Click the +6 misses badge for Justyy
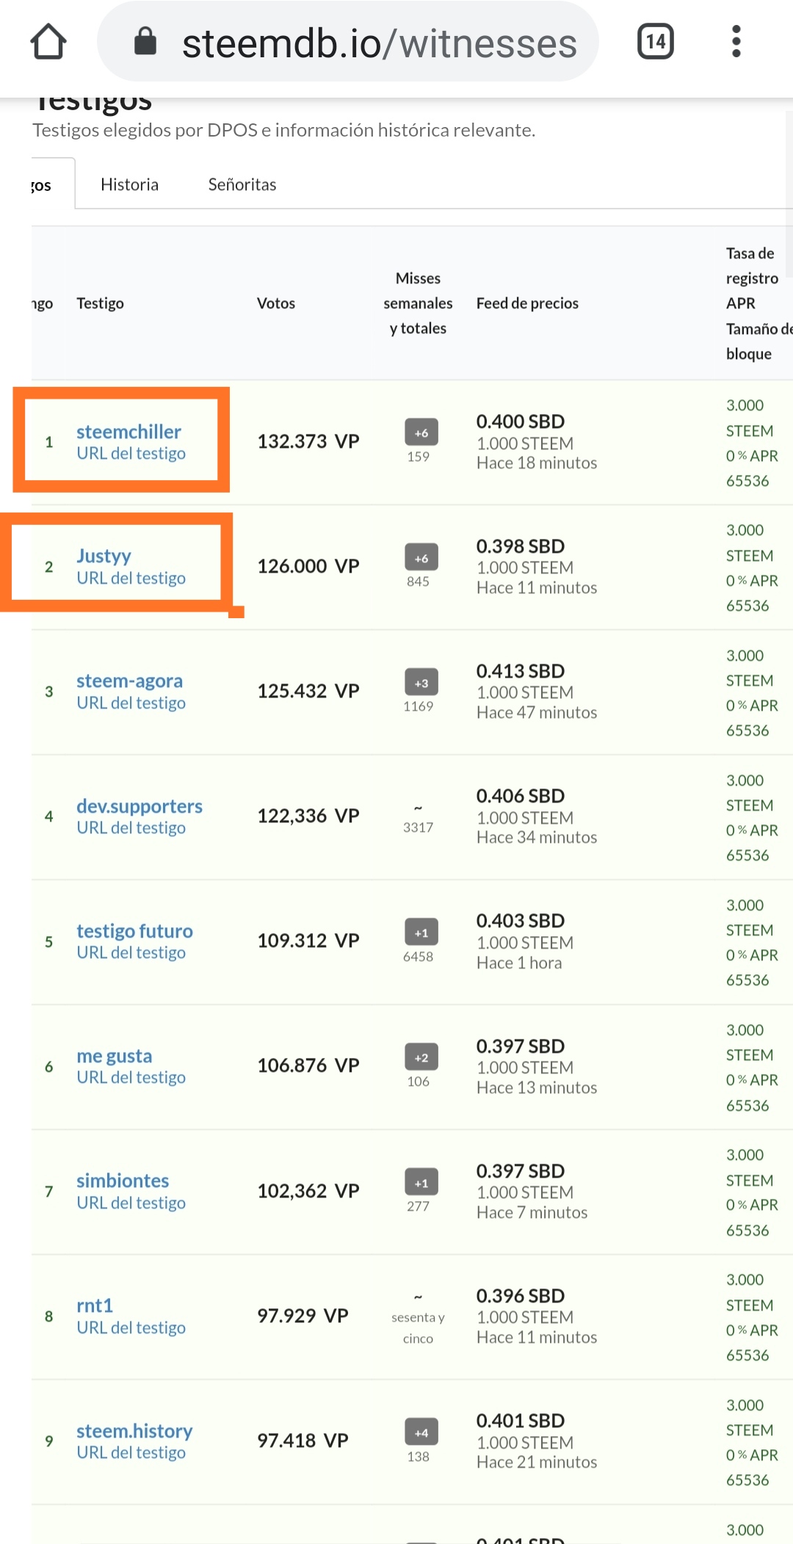This screenshot has height=1544, width=793. [421, 557]
